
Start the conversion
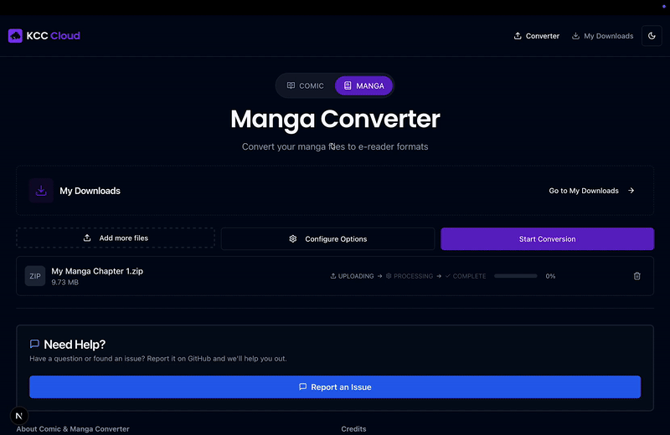pos(548,238)
